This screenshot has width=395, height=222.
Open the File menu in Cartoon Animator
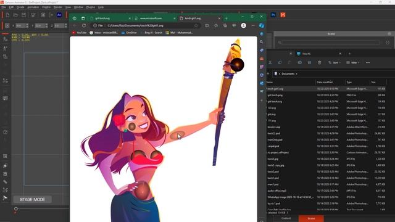tap(4, 7)
